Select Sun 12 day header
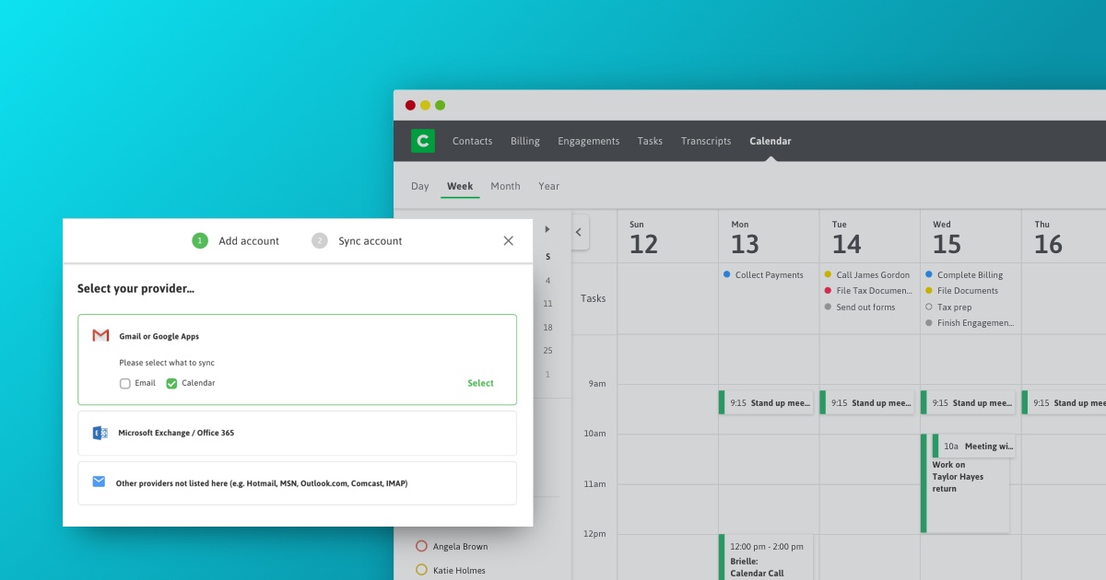1106x580 pixels. 643,238
